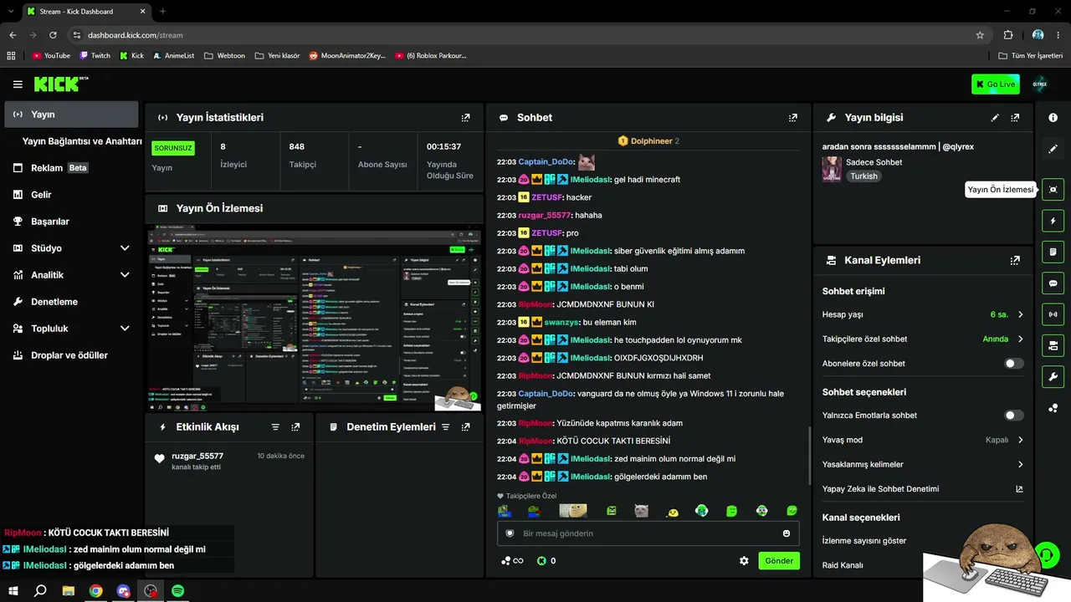Viewport: 1071px width, 602px height.
Task: Open filter options for Denetim Eylemleri
Action: [x=446, y=427]
